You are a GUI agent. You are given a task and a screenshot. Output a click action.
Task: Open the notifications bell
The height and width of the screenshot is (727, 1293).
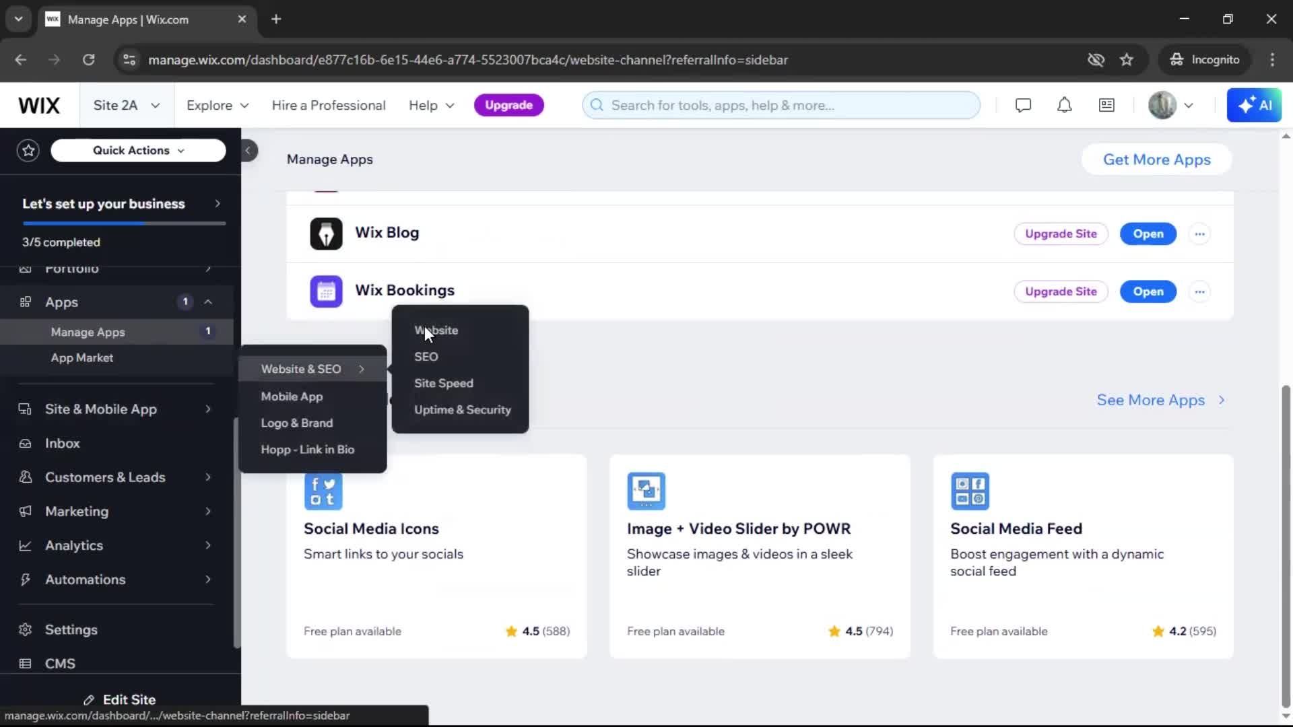pyautogui.click(x=1064, y=106)
